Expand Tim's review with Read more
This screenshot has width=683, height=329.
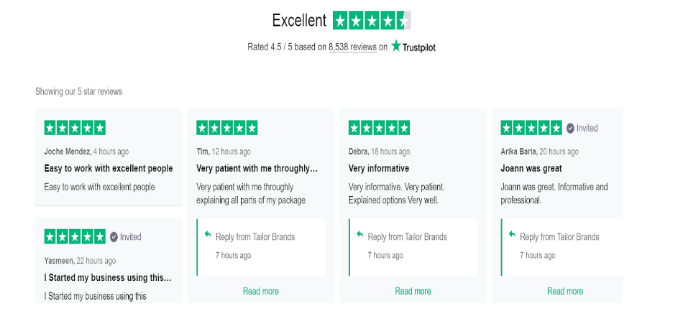tap(261, 291)
